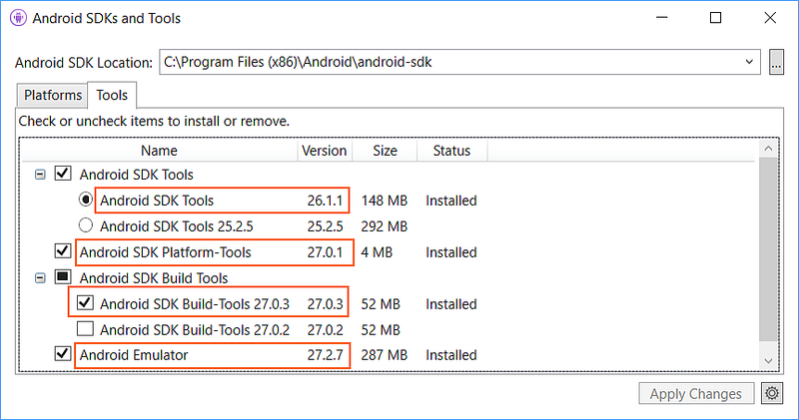799x420 pixels.
Task: Collapse the Android SDK Tools tree node
Action: (x=40, y=175)
